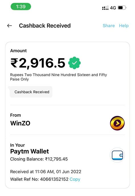Tap the Closing Balance ₹12,795.45 line

39,159
